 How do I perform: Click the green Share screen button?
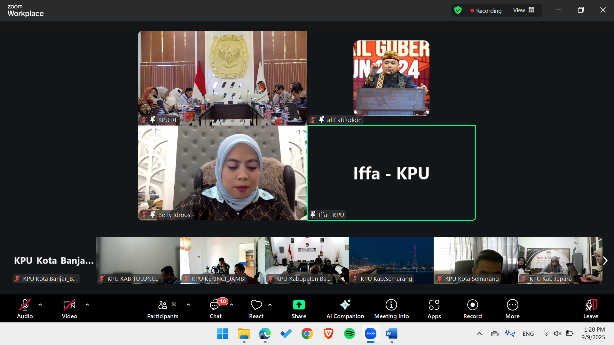[x=299, y=305]
